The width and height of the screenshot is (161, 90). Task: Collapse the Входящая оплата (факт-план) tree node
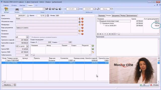(x=98, y=21)
